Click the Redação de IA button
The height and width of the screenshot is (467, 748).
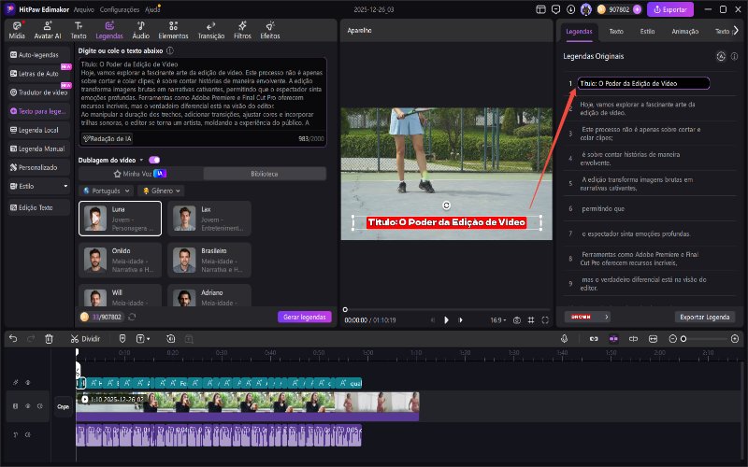point(107,138)
